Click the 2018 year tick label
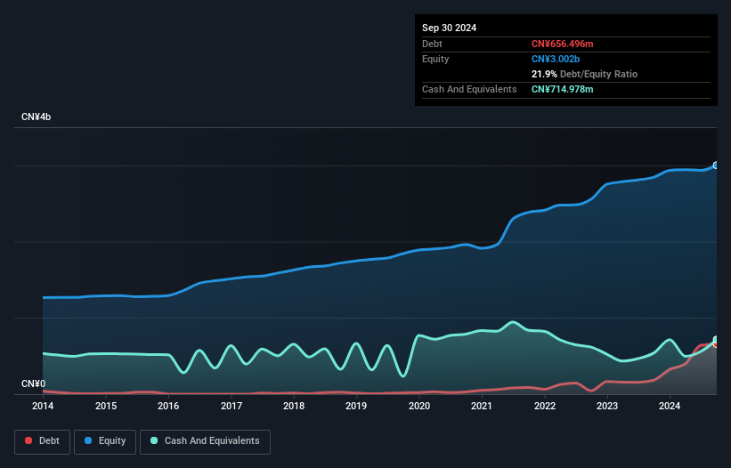The width and height of the screenshot is (731, 468). click(294, 407)
